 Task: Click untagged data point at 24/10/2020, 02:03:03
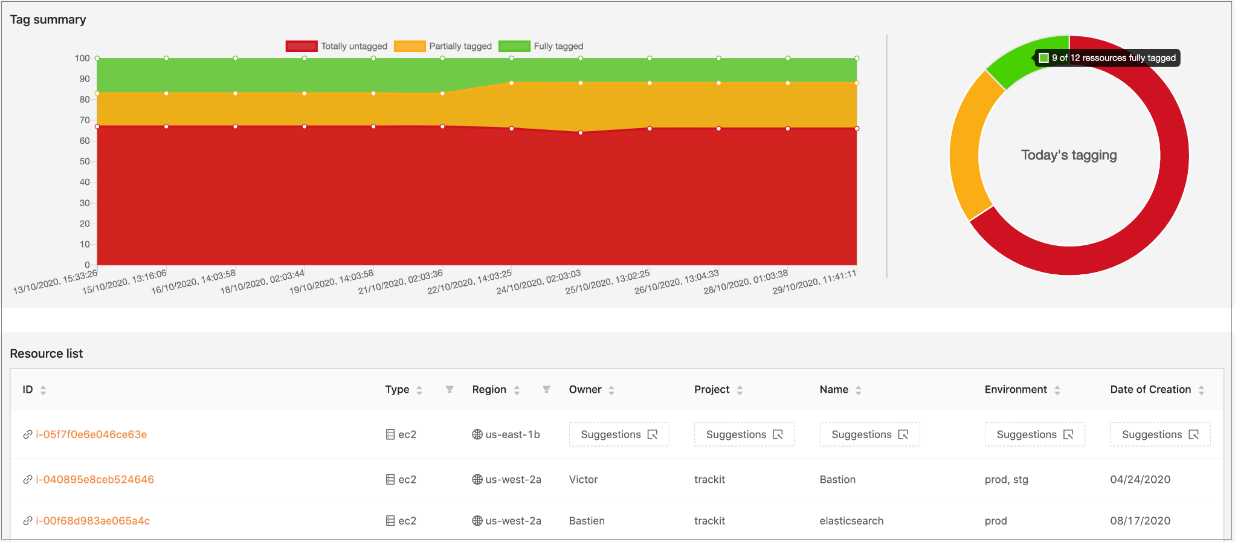point(581,132)
